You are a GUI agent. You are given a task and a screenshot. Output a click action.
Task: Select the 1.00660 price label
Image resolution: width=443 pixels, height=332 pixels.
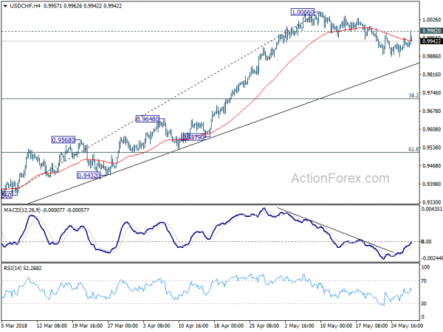[302, 12]
